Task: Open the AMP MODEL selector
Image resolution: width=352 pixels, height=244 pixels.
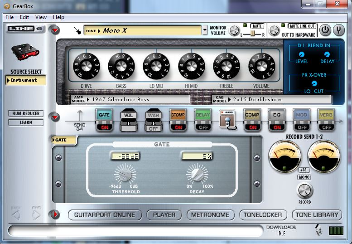Action: [130, 99]
